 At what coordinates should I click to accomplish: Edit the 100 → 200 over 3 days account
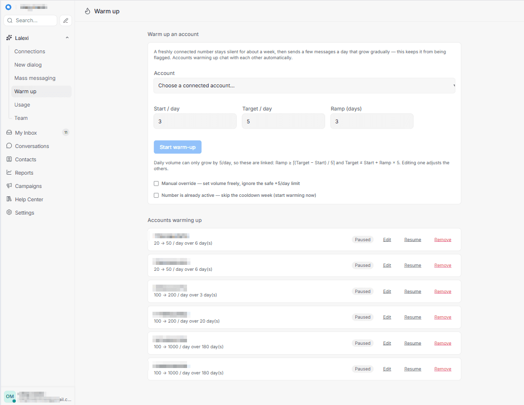pos(387,292)
